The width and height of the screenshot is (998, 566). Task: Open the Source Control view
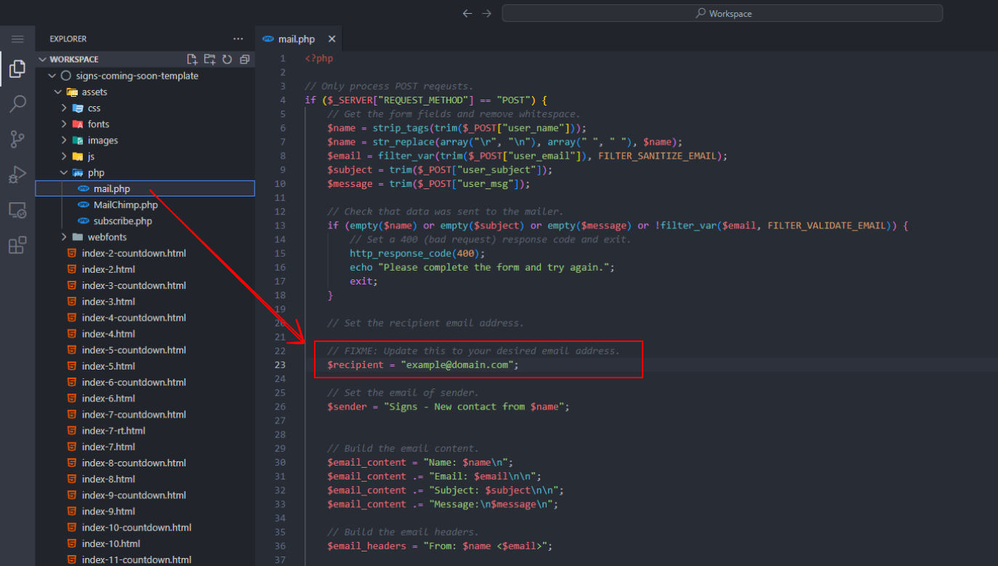17,140
